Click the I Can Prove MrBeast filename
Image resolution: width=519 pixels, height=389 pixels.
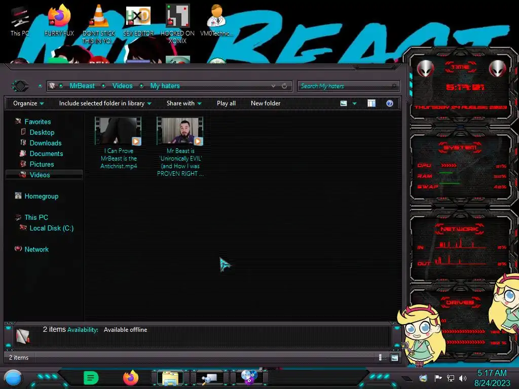[119, 159]
